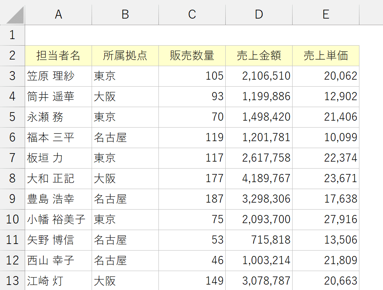Select sales amount 1,199,886
Viewport: 383px width, 290px height.
tap(259, 97)
